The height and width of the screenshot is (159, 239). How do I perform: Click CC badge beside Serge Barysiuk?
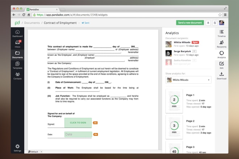(x=194, y=51)
